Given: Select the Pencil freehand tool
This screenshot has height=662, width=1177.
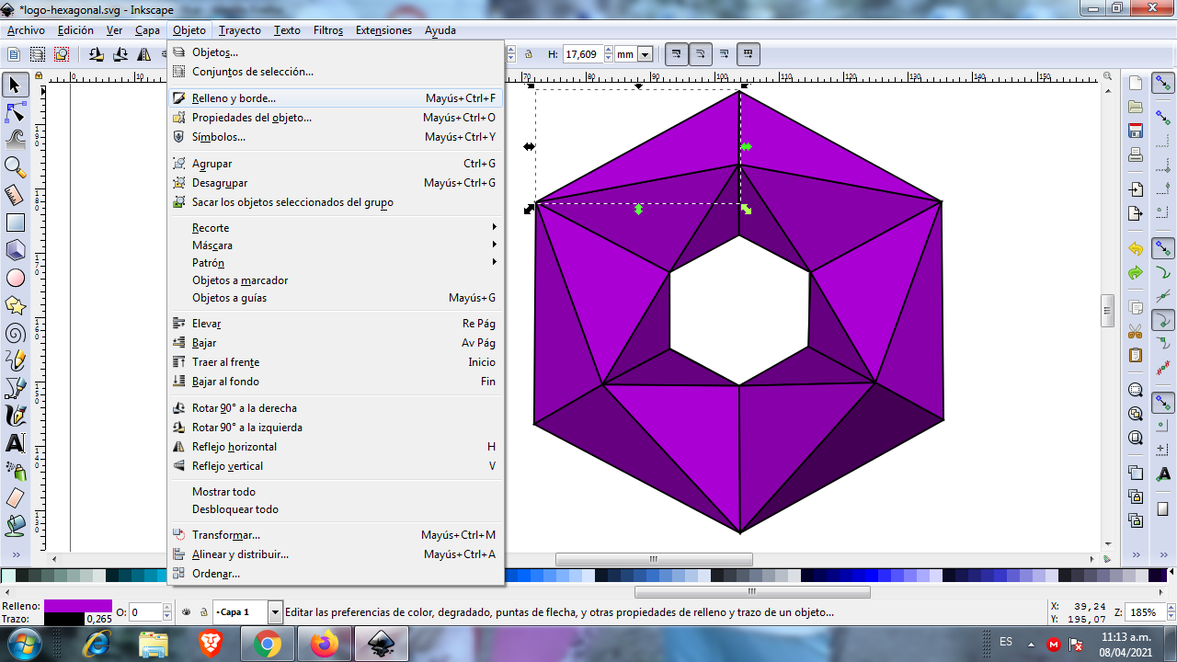Looking at the screenshot, I should (x=15, y=360).
